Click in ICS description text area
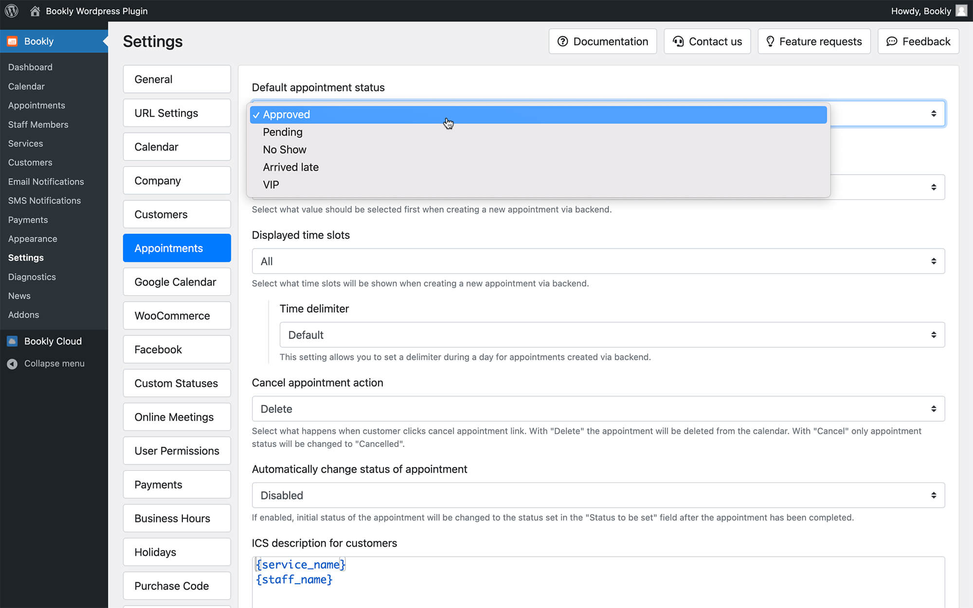973x608 pixels. pos(598,582)
